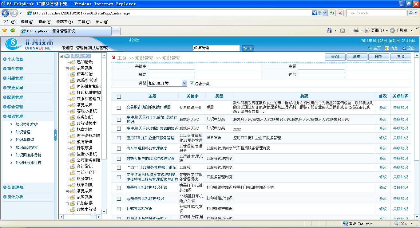The height and width of the screenshot is (228, 420).
Task: Click the 新增 button to add knowledge
Action: click(x=357, y=57)
